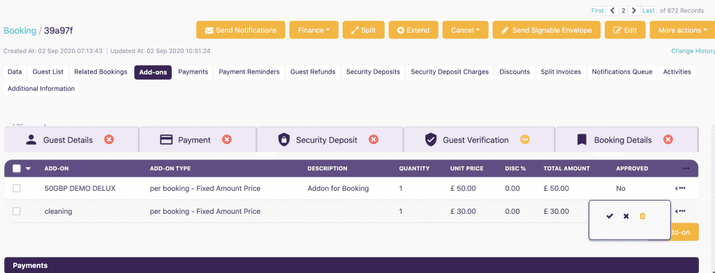Tick the checkbox for cleaning add-on

coord(17,211)
